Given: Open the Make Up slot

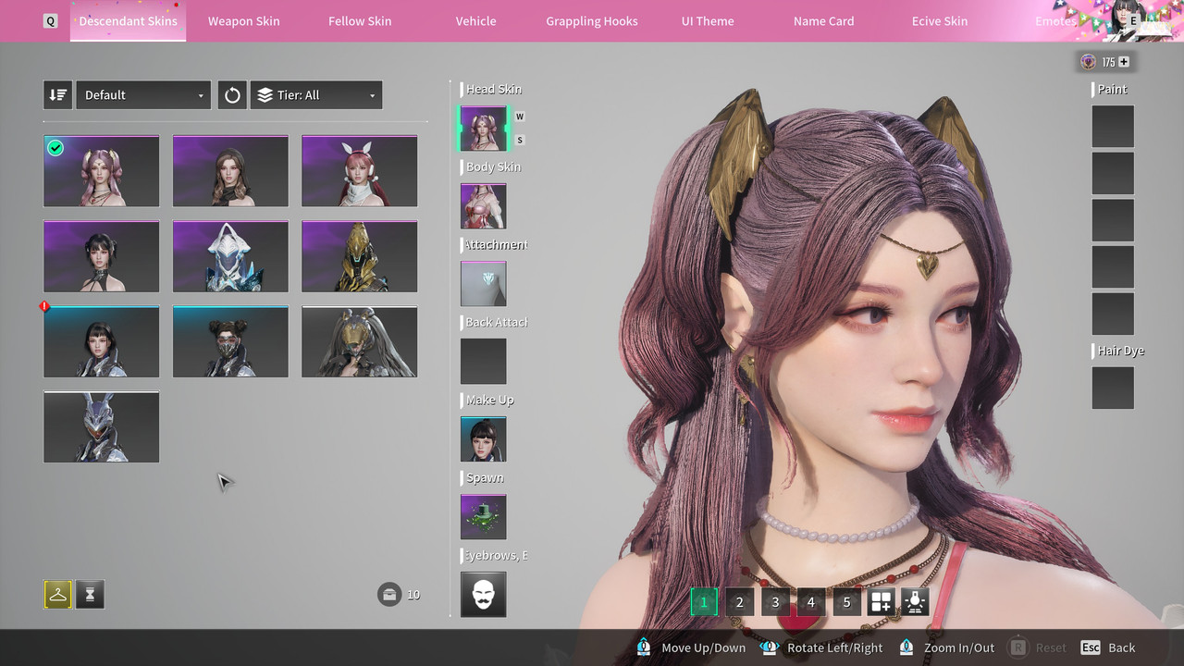Looking at the screenshot, I should coord(484,439).
